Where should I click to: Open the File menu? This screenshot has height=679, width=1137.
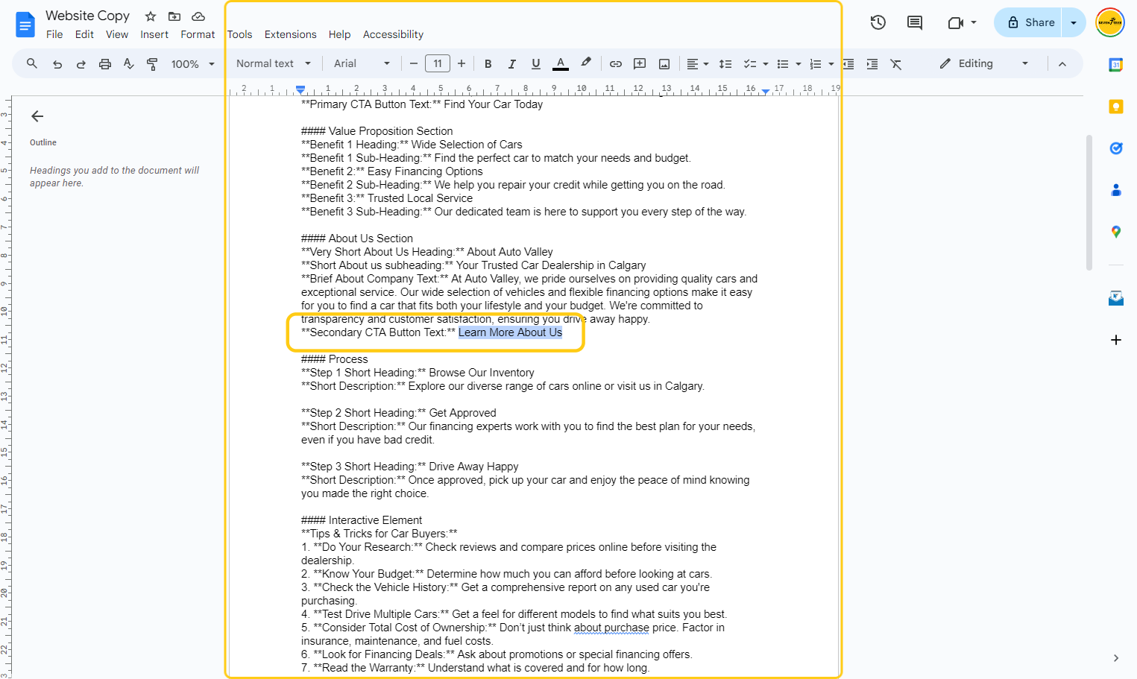(54, 34)
